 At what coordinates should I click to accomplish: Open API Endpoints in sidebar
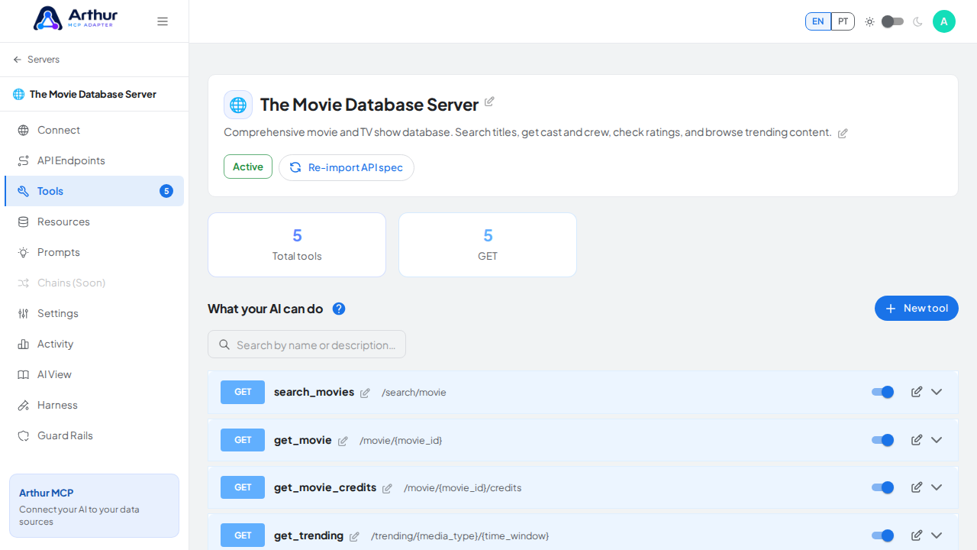(x=94, y=160)
